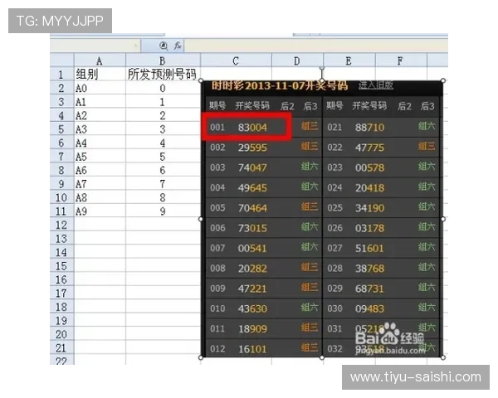Image resolution: width=498 pixels, height=398 pixels.
Task: Click cell containing 组别
Action: coord(100,75)
